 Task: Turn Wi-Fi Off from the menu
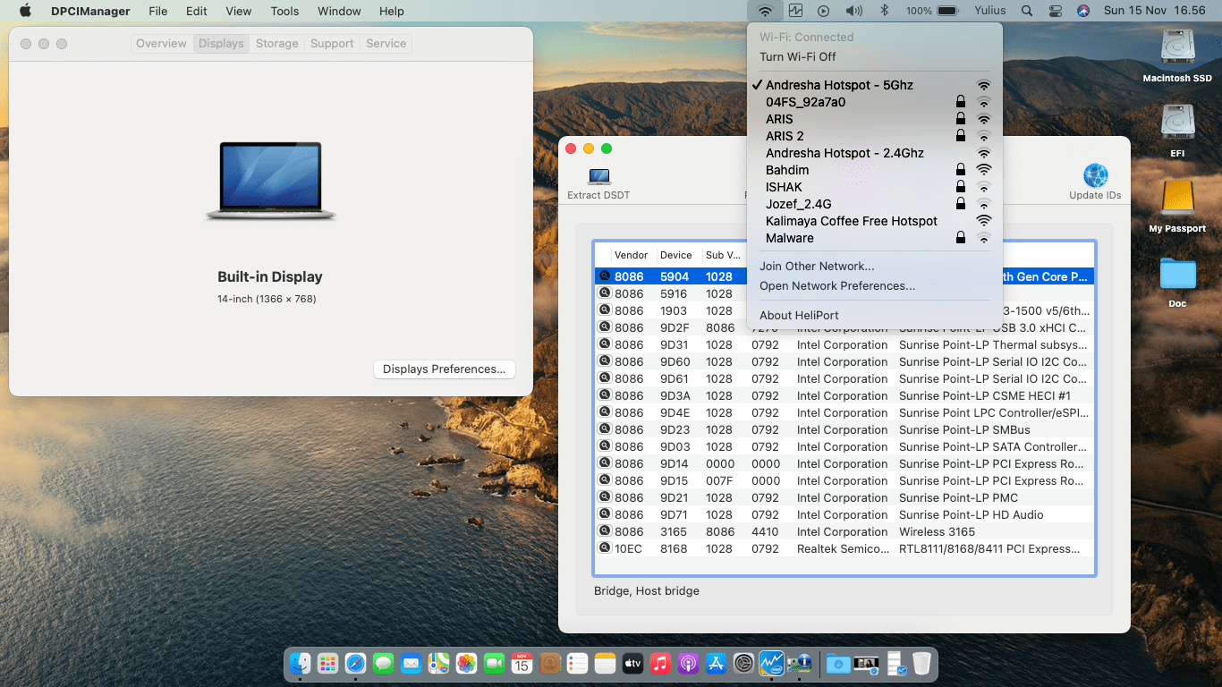pyautogui.click(x=797, y=56)
